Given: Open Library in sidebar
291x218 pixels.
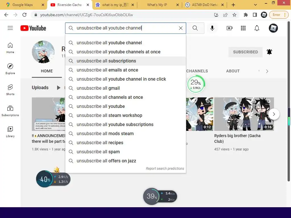Looking at the screenshot, I should [x=10, y=132].
